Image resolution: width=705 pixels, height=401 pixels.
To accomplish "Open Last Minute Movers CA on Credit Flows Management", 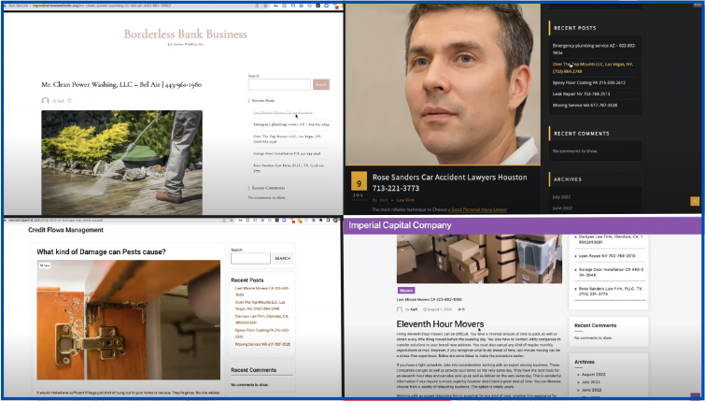I will pos(262,292).
